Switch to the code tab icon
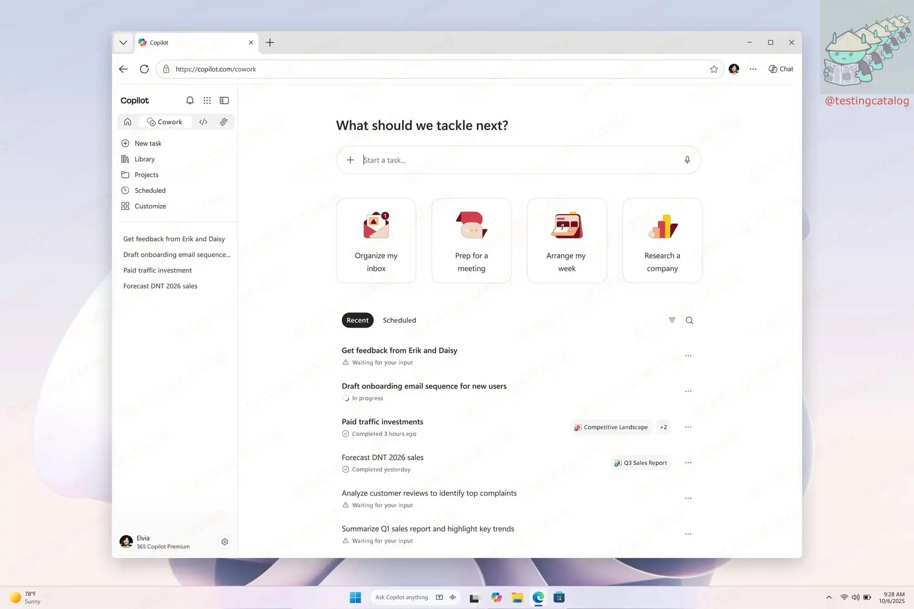 [x=203, y=122]
